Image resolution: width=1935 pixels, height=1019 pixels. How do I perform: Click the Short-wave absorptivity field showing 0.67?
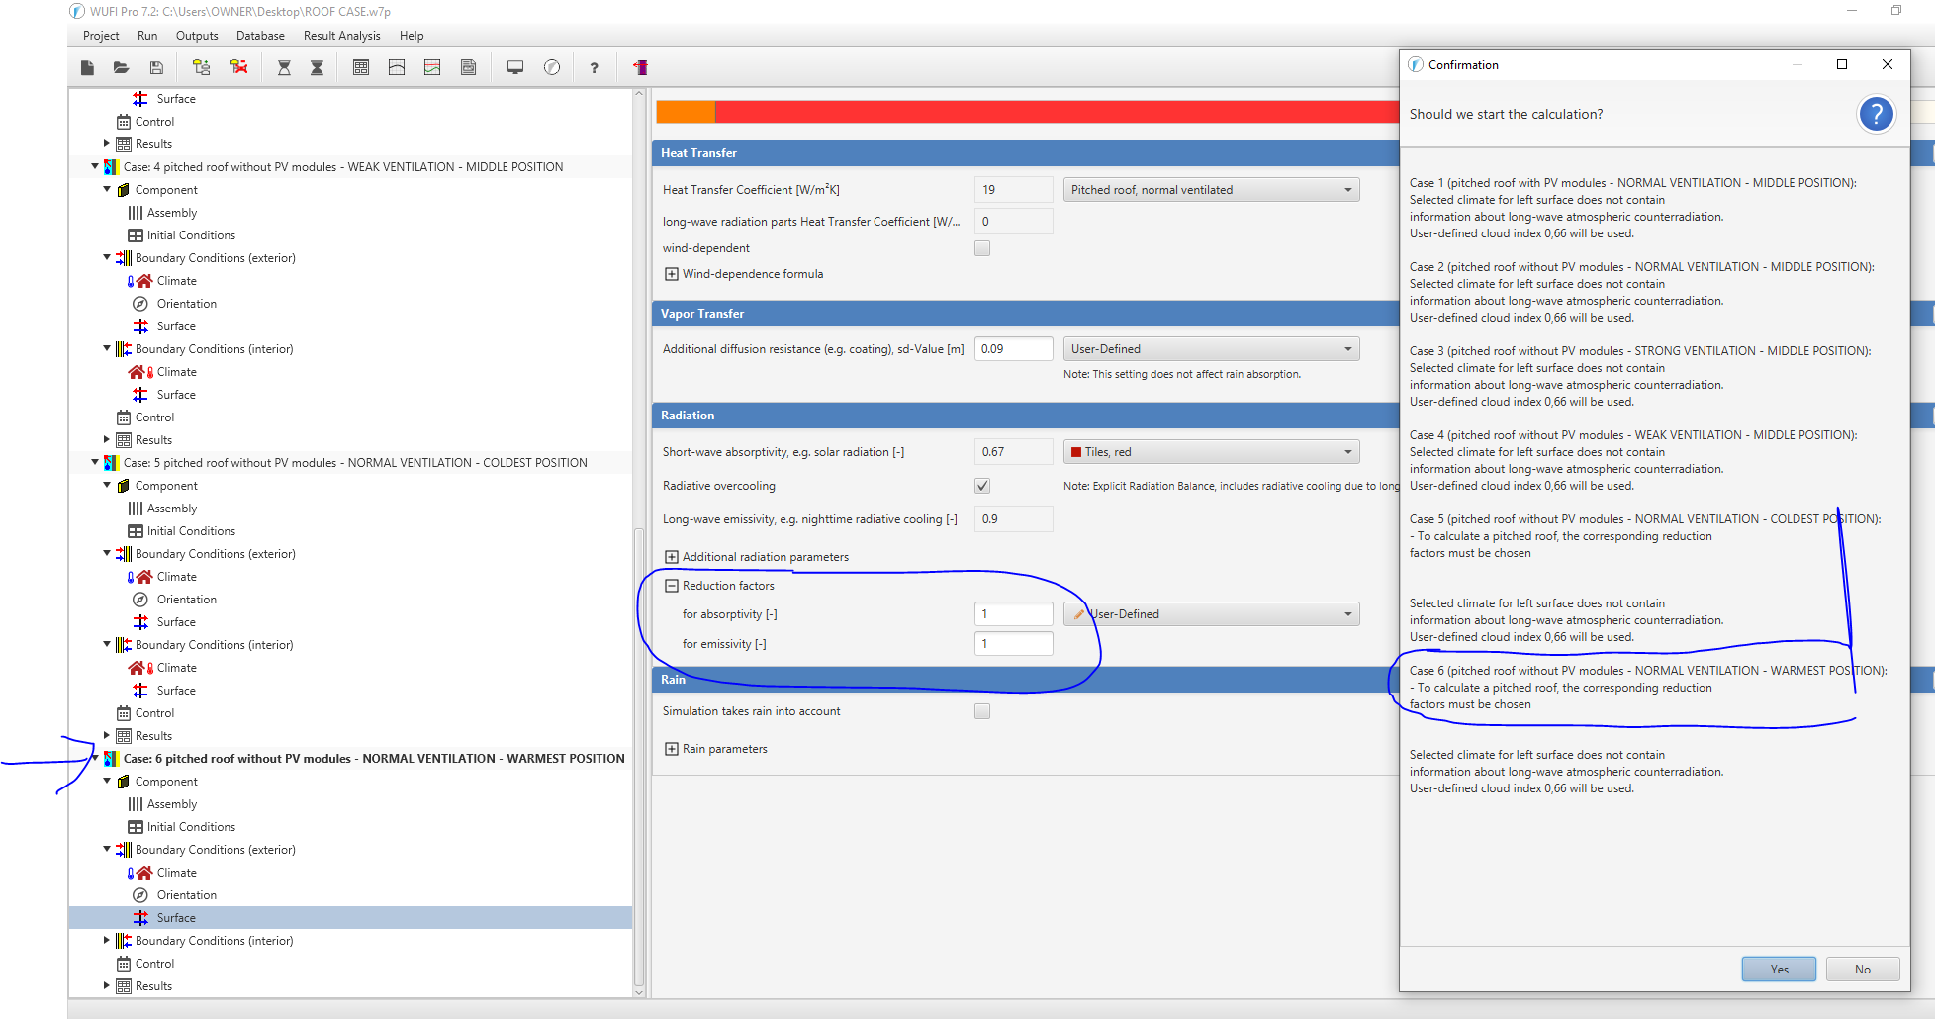[x=1014, y=452]
